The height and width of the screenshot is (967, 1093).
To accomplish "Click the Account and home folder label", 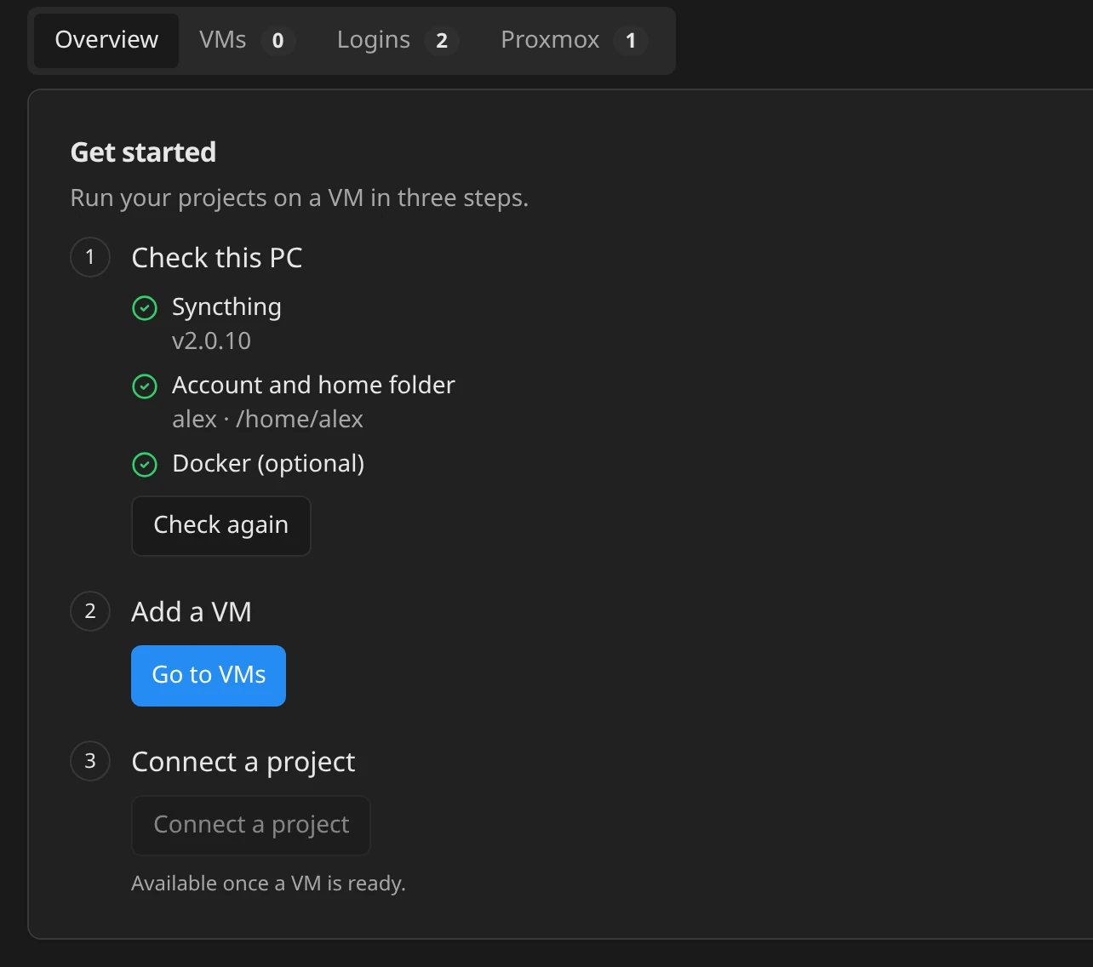I will click(313, 385).
